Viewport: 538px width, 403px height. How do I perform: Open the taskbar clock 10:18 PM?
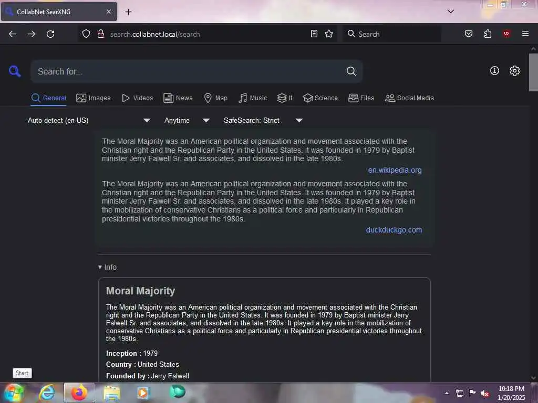[511, 393]
